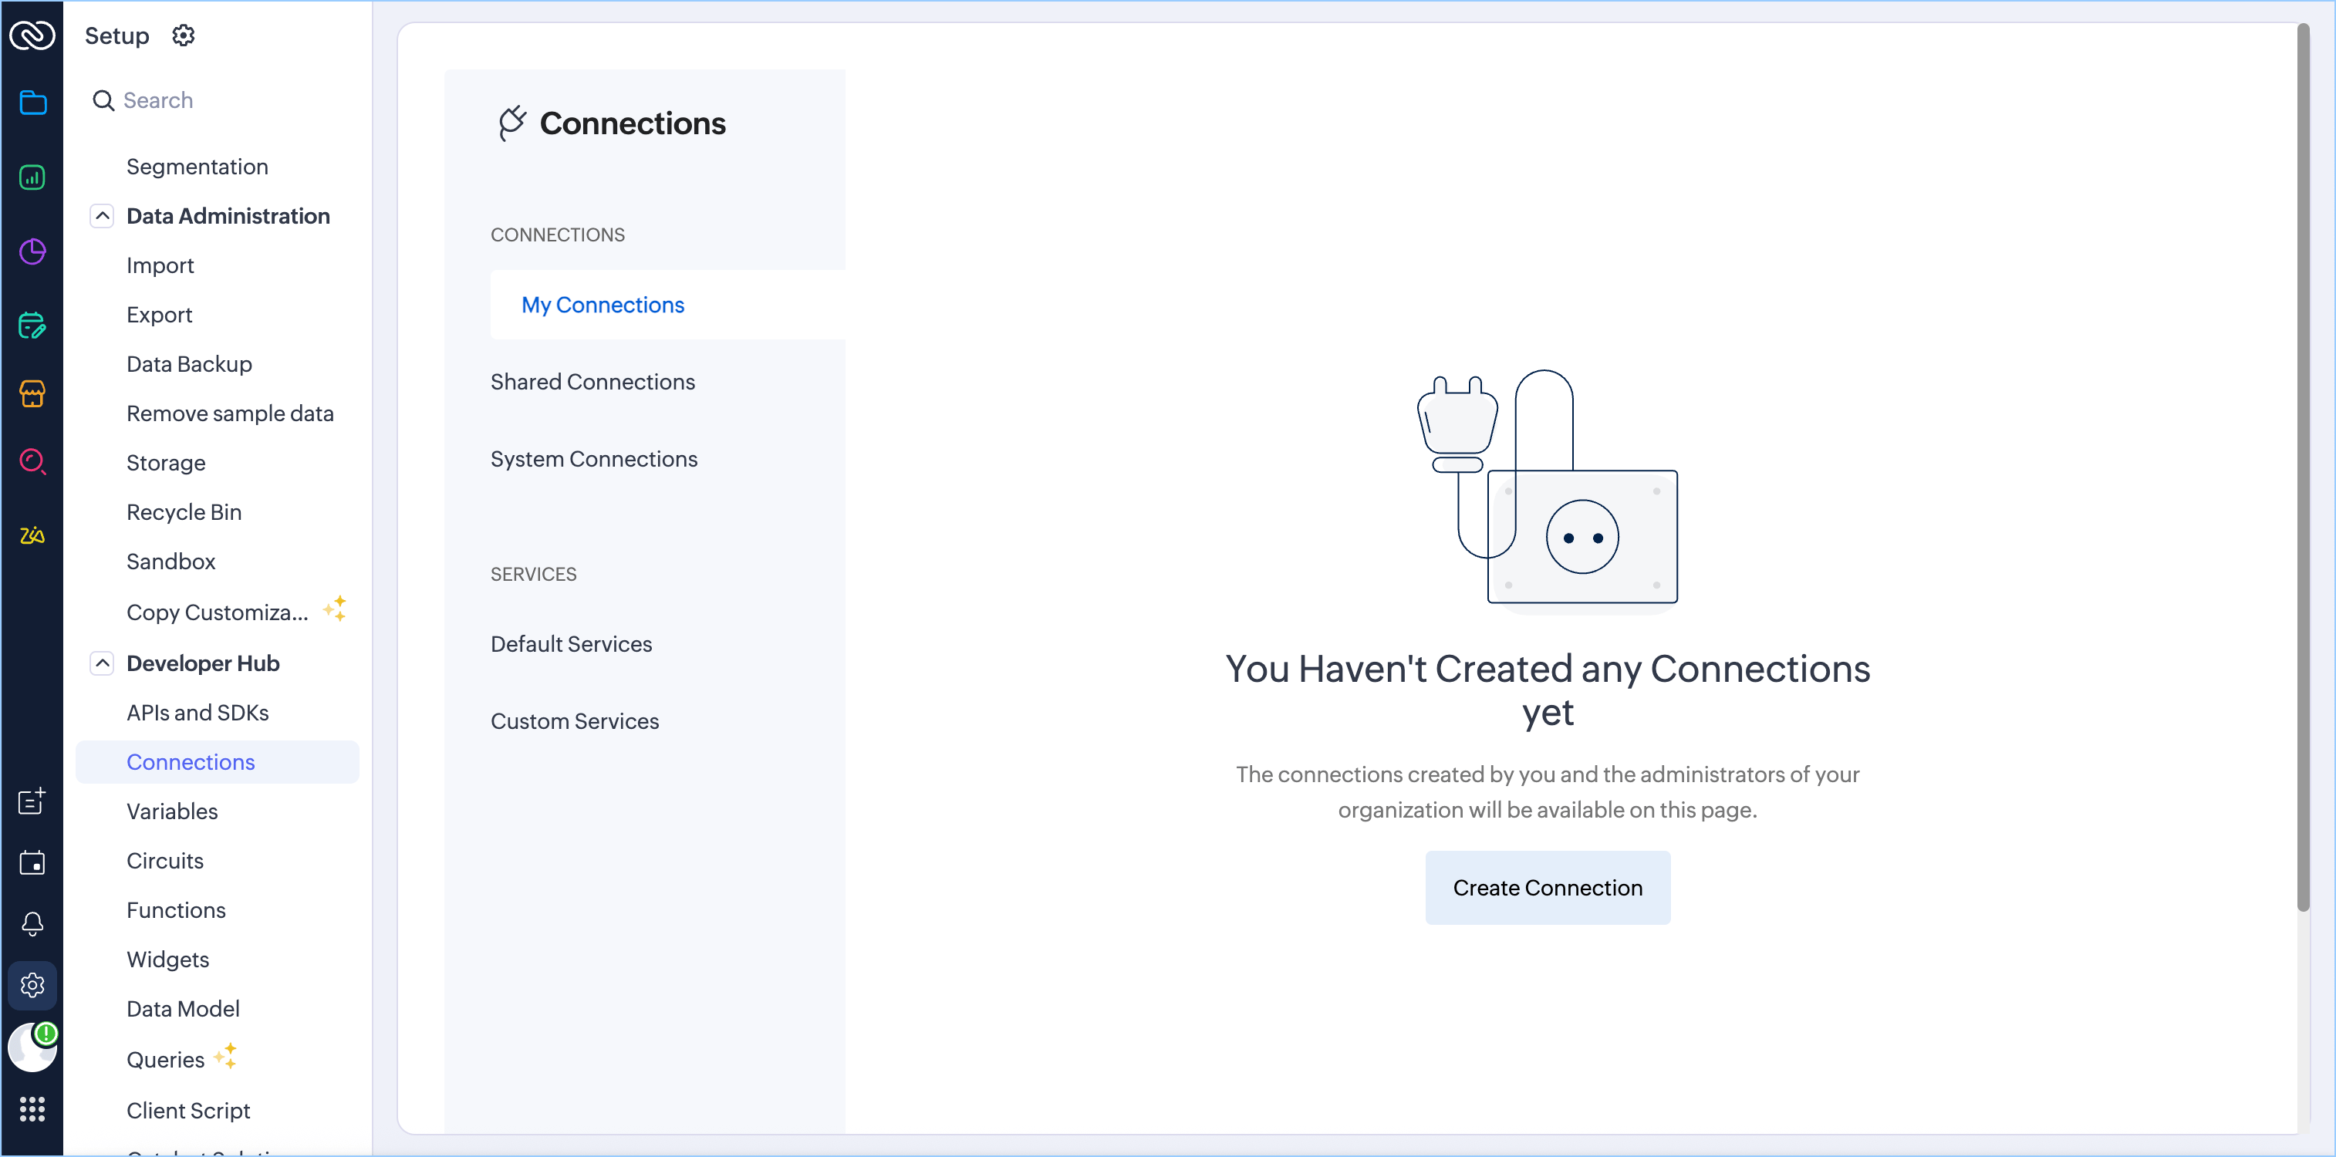Screen dimensions: 2336x1157
Task: Select Custom Services in services list
Action: (x=574, y=721)
